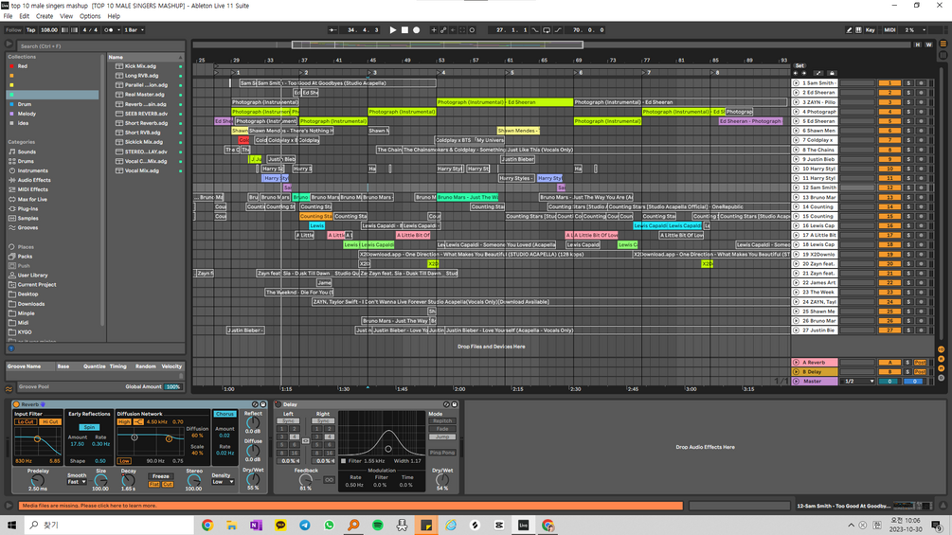This screenshot has height=535, width=952.
Task: Click Reverb Dry/Wet knob
Action: click(253, 480)
